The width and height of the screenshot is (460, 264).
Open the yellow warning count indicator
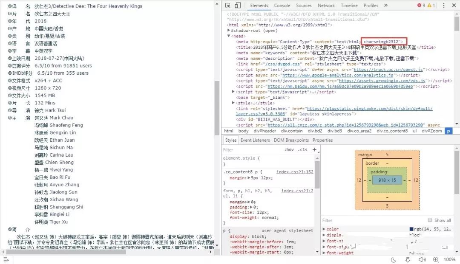431,5
